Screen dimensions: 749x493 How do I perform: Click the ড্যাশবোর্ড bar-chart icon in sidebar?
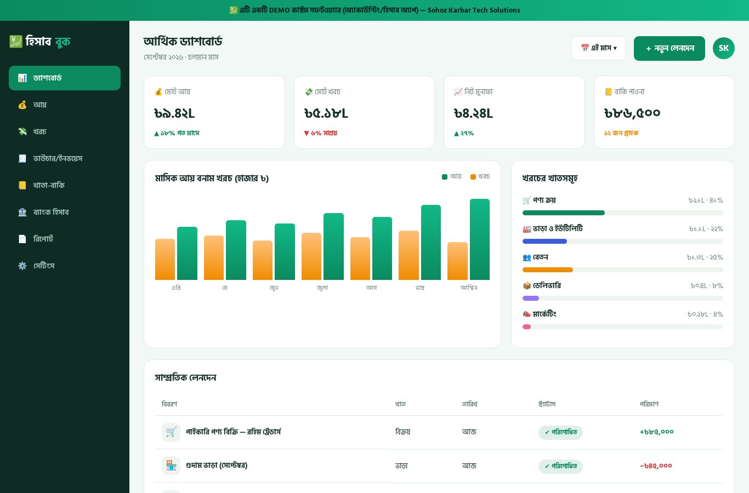coord(22,78)
